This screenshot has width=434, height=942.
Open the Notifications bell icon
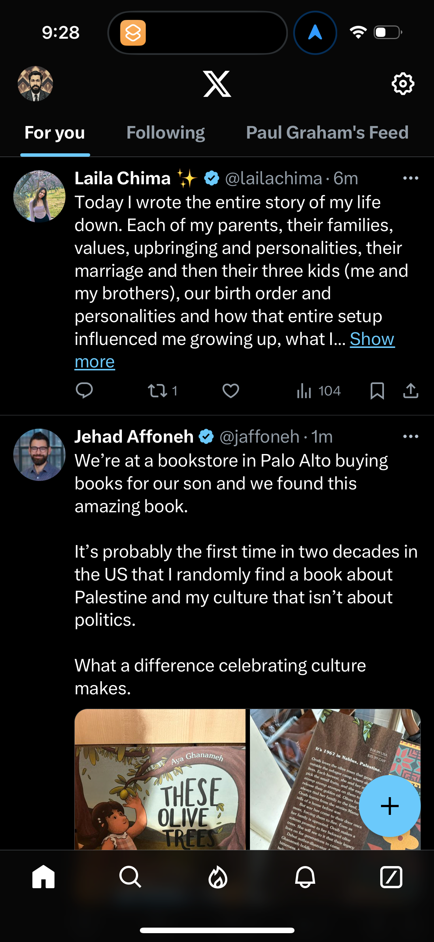click(304, 877)
